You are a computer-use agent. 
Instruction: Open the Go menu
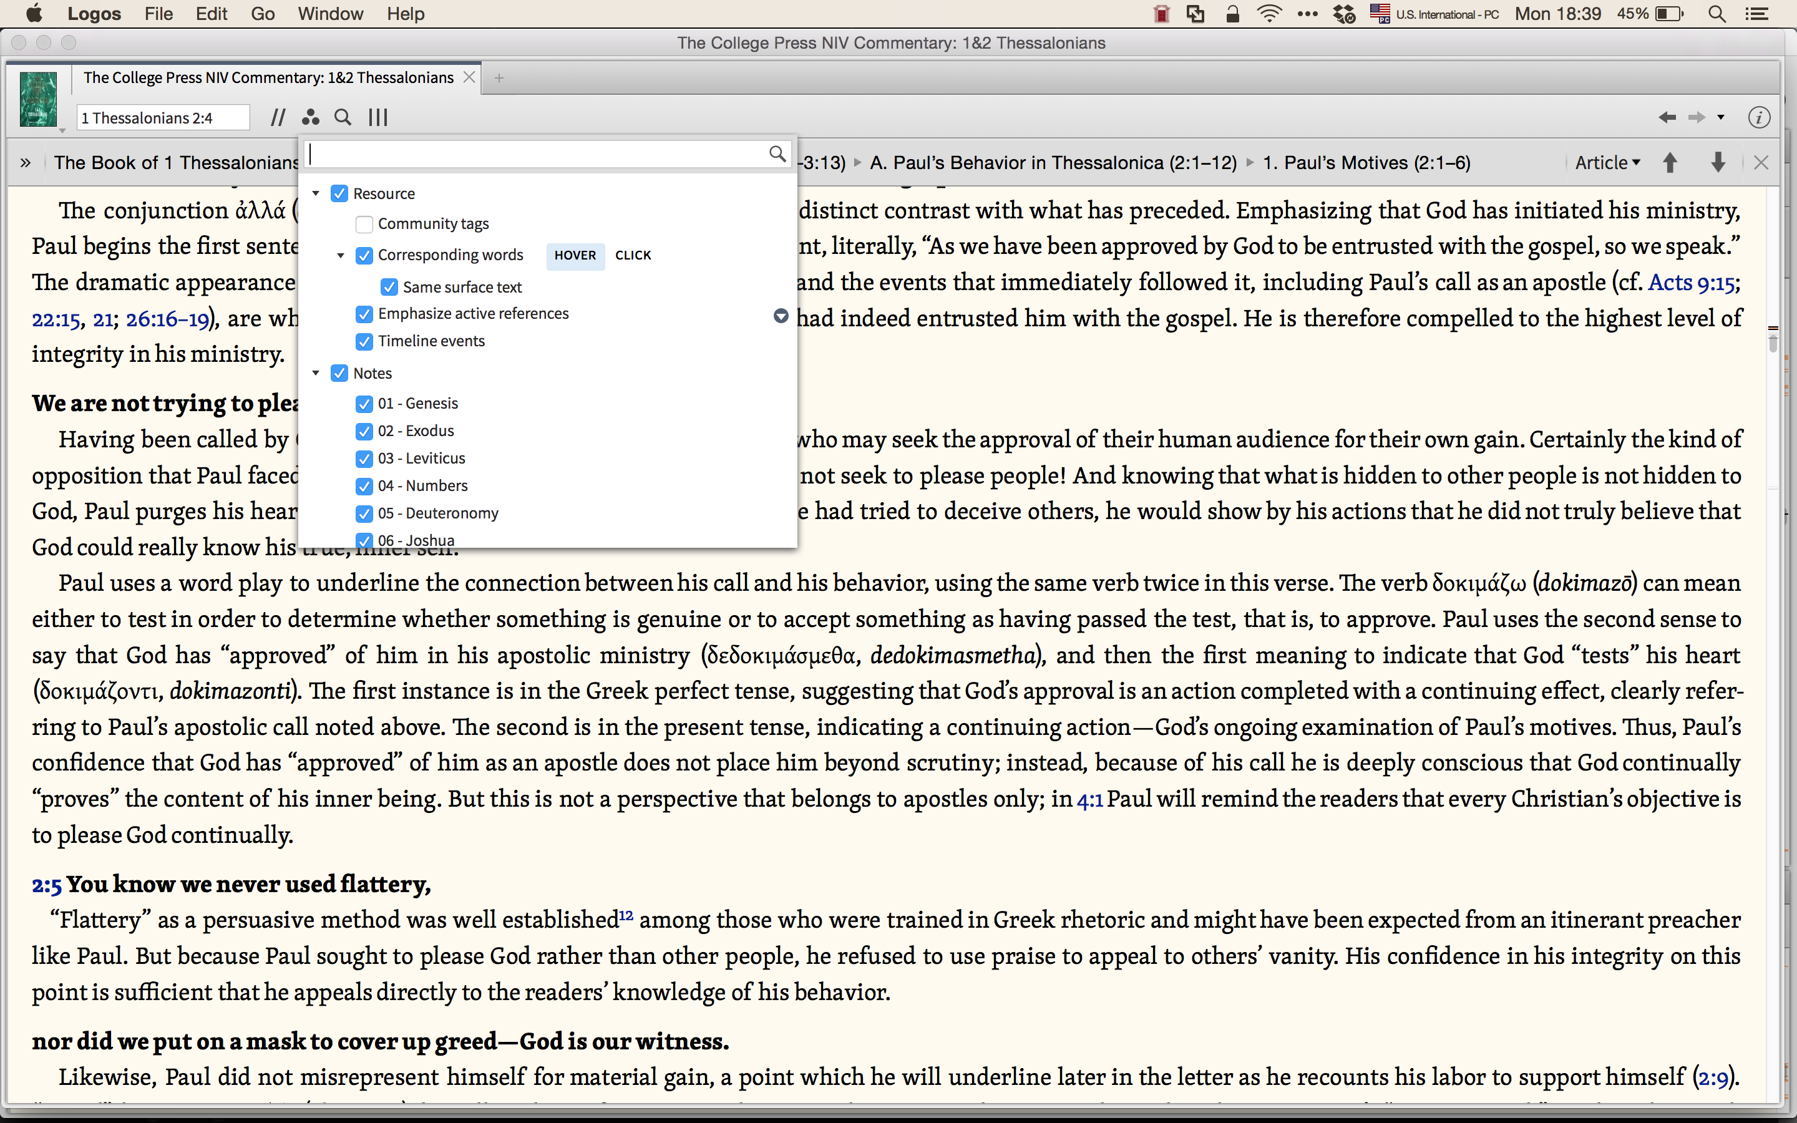click(x=262, y=13)
